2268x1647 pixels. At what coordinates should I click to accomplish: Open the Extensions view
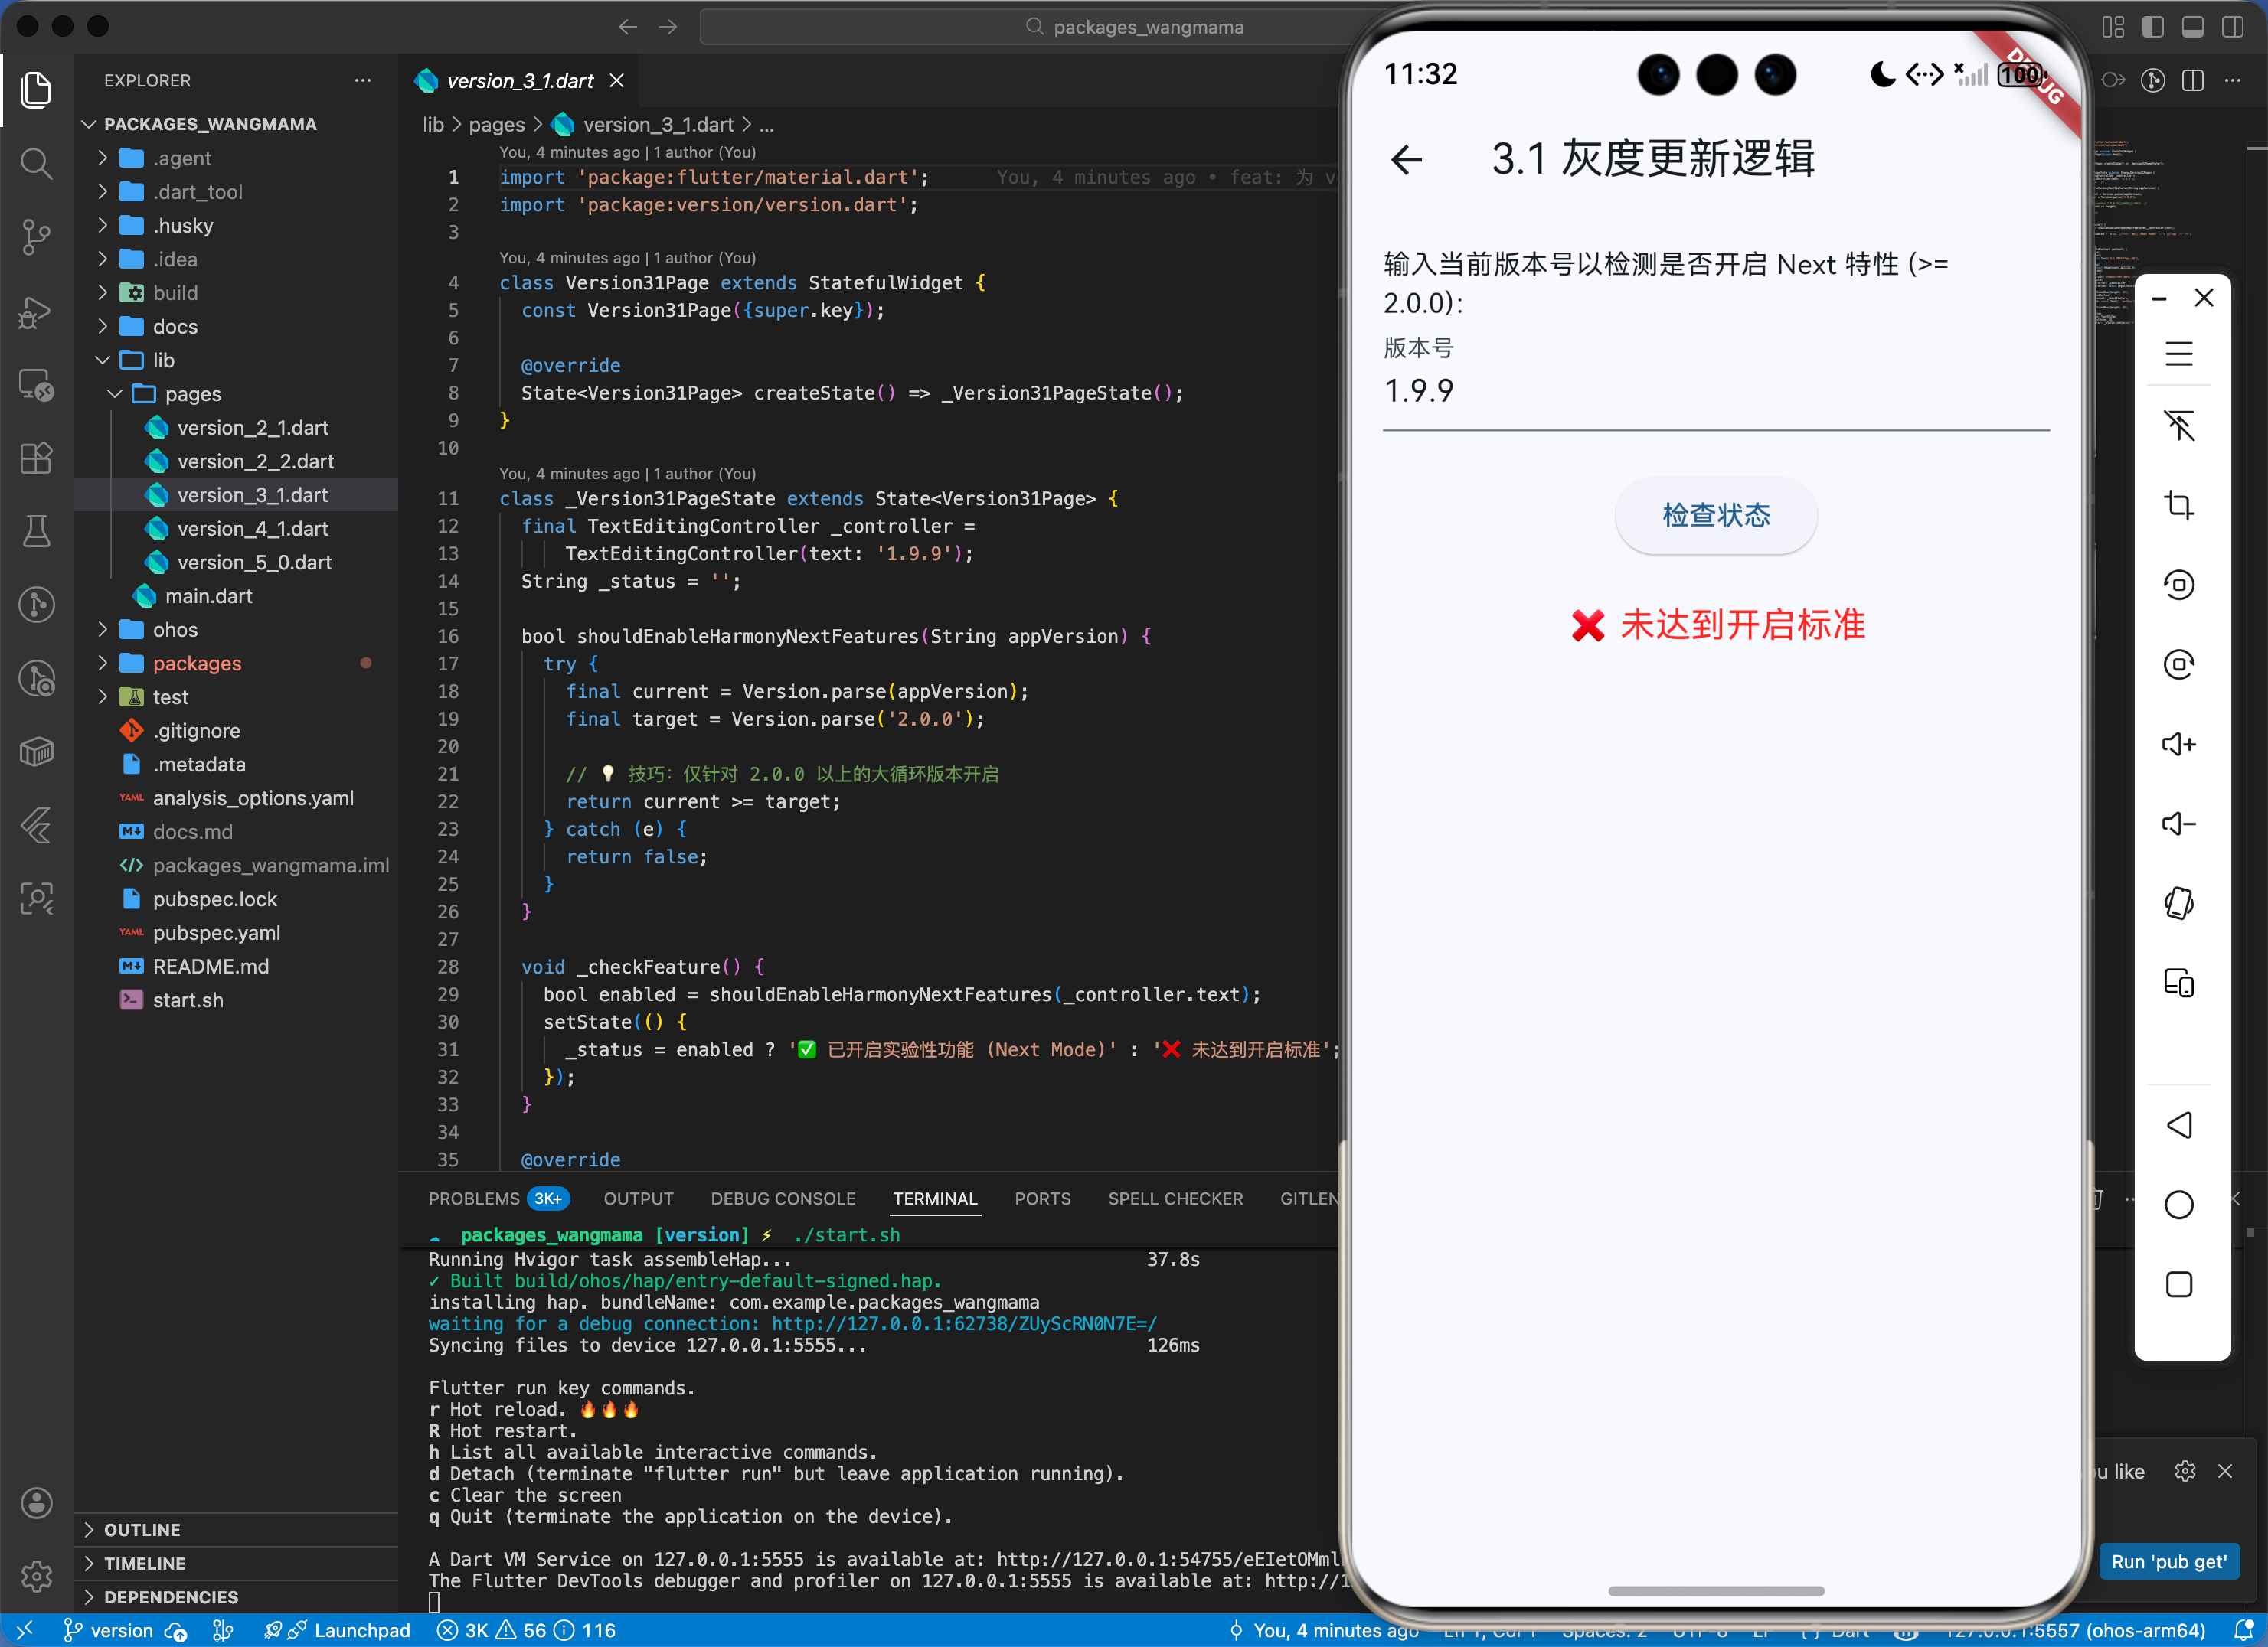[x=36, y=458]
